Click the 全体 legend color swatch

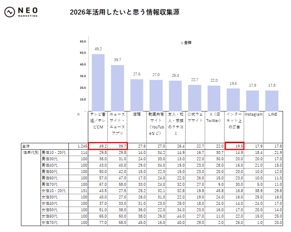182,43
